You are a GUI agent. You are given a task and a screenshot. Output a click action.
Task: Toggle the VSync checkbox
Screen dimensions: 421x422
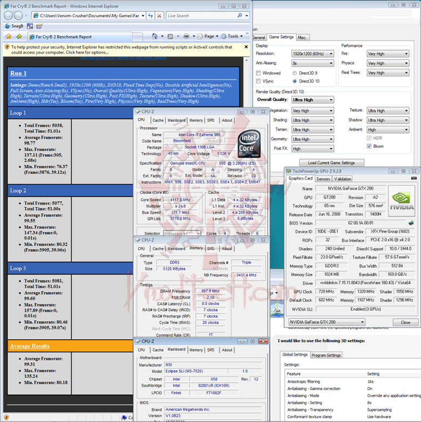coord(259,81)
